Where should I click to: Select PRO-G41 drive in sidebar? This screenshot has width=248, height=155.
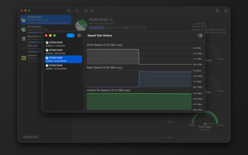point(31,48)
